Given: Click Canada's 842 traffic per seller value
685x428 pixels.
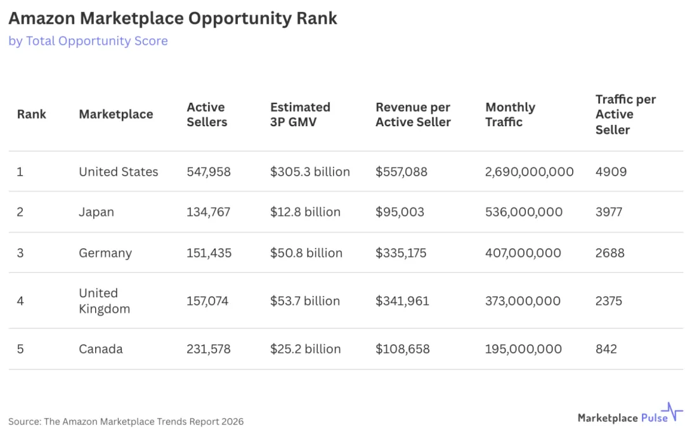Looking at the screenshot, I should 606,349.
